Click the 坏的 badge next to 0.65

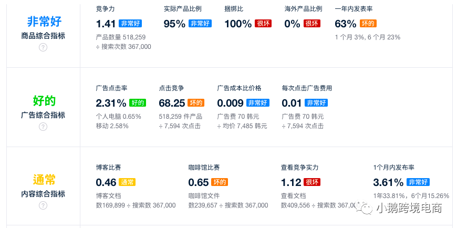click(220, 182)
